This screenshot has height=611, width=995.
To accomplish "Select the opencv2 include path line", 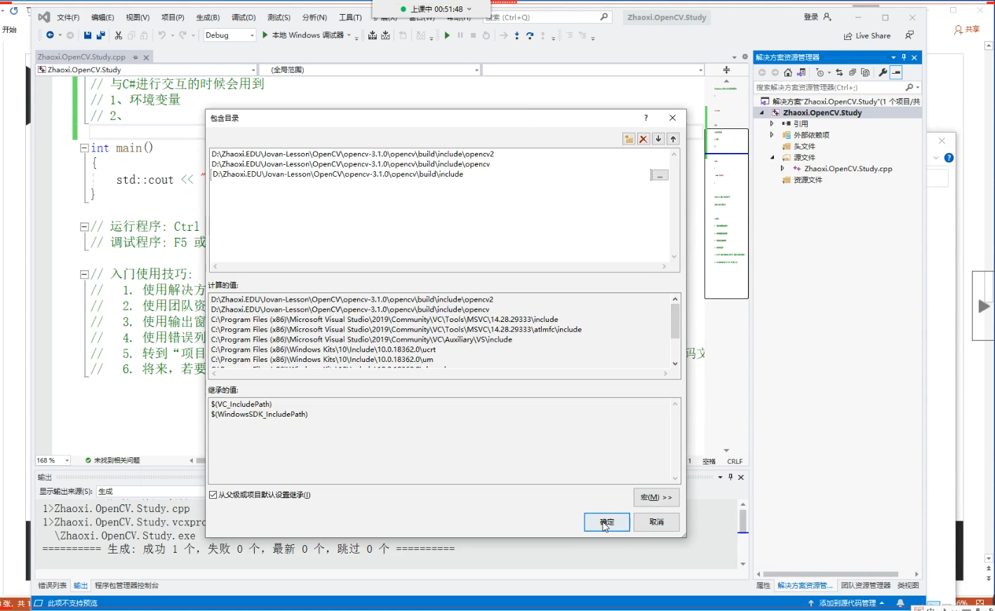I will 352,154.
